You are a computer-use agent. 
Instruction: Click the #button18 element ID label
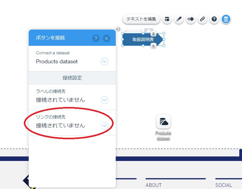point(133,31)
